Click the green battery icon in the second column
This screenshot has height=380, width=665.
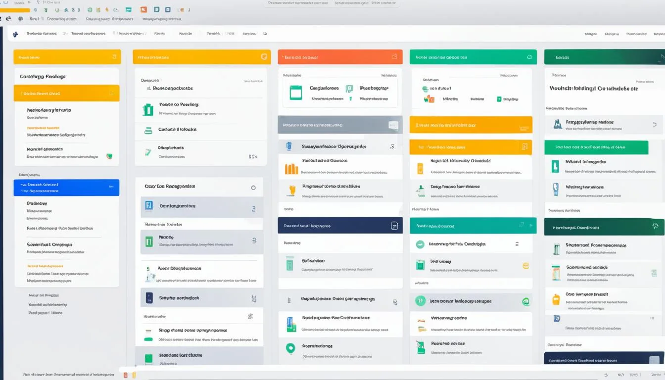tap(148, 110)
